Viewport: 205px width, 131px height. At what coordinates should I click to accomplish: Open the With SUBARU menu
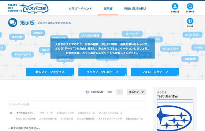point(135,9)
